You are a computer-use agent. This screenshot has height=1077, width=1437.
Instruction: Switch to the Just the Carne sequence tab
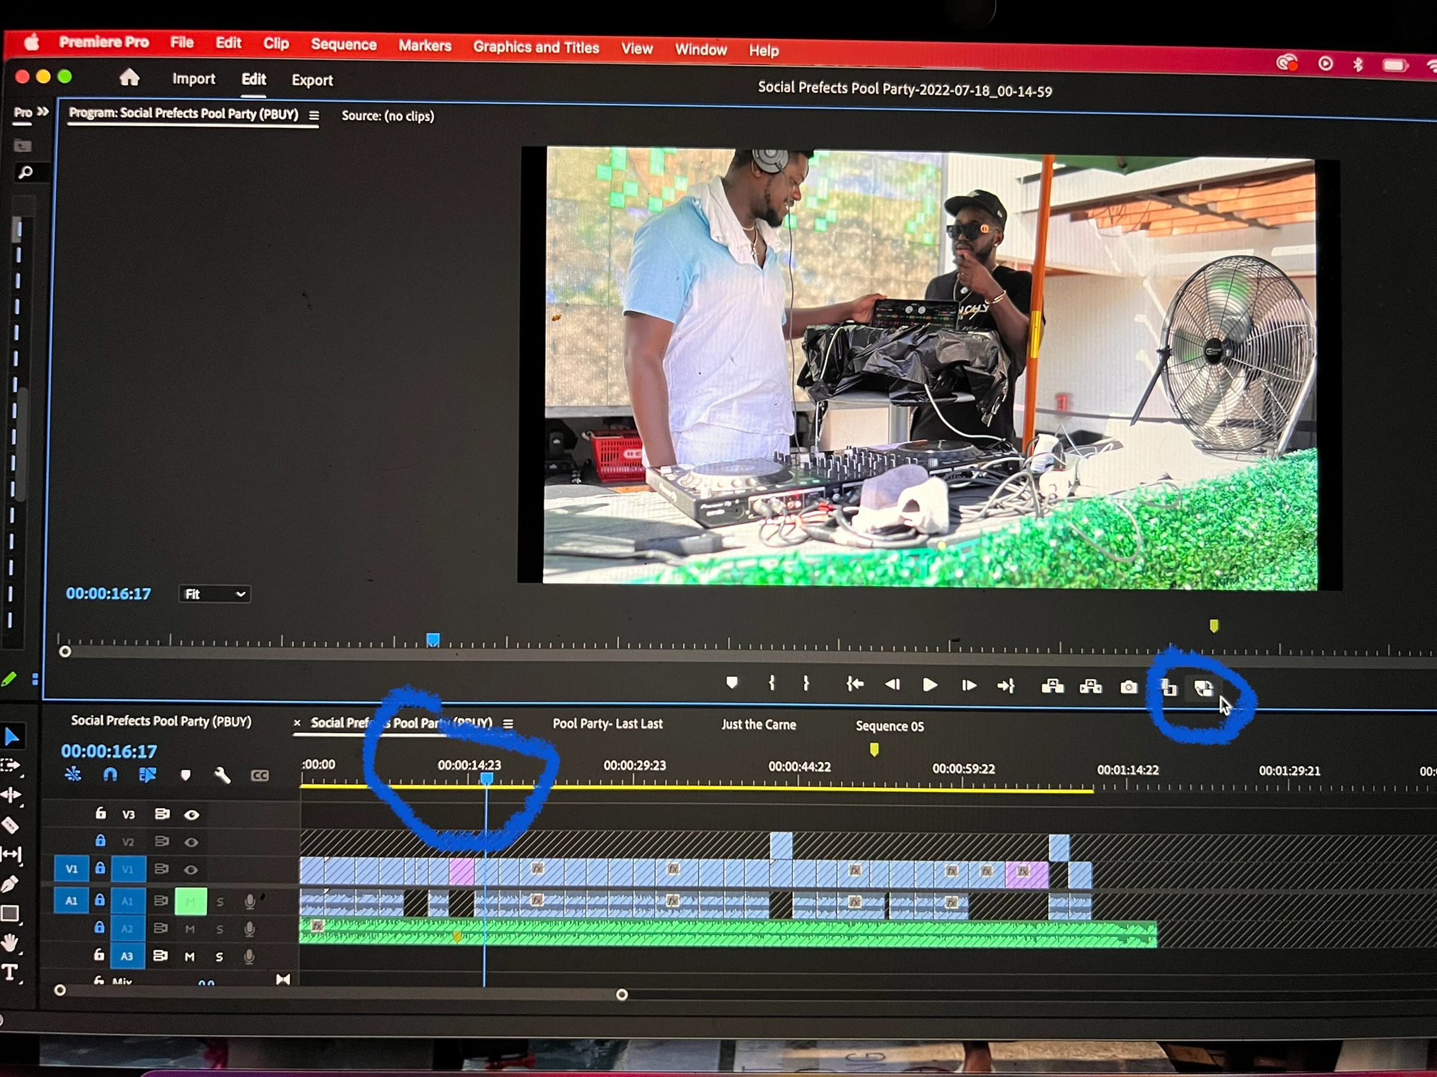pos(758,724)
